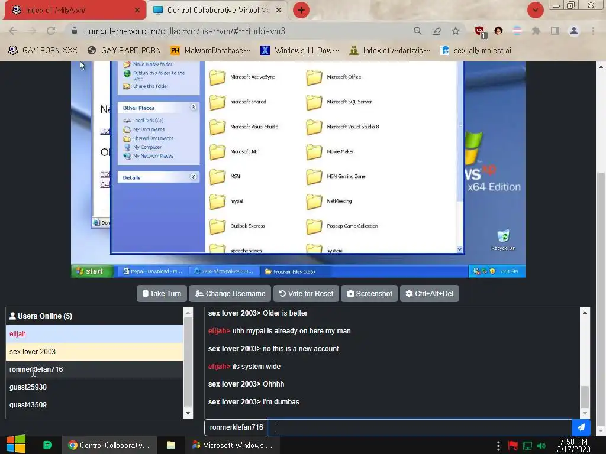Viewport: 606px width, 454px height.
Task: Click the chat message input field
Action: click(420, 427)
